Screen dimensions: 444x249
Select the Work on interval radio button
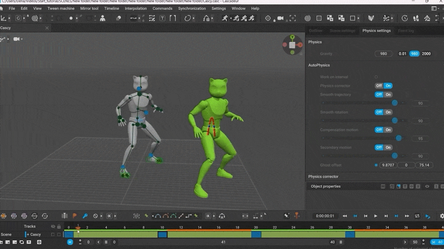click(376, 77)
